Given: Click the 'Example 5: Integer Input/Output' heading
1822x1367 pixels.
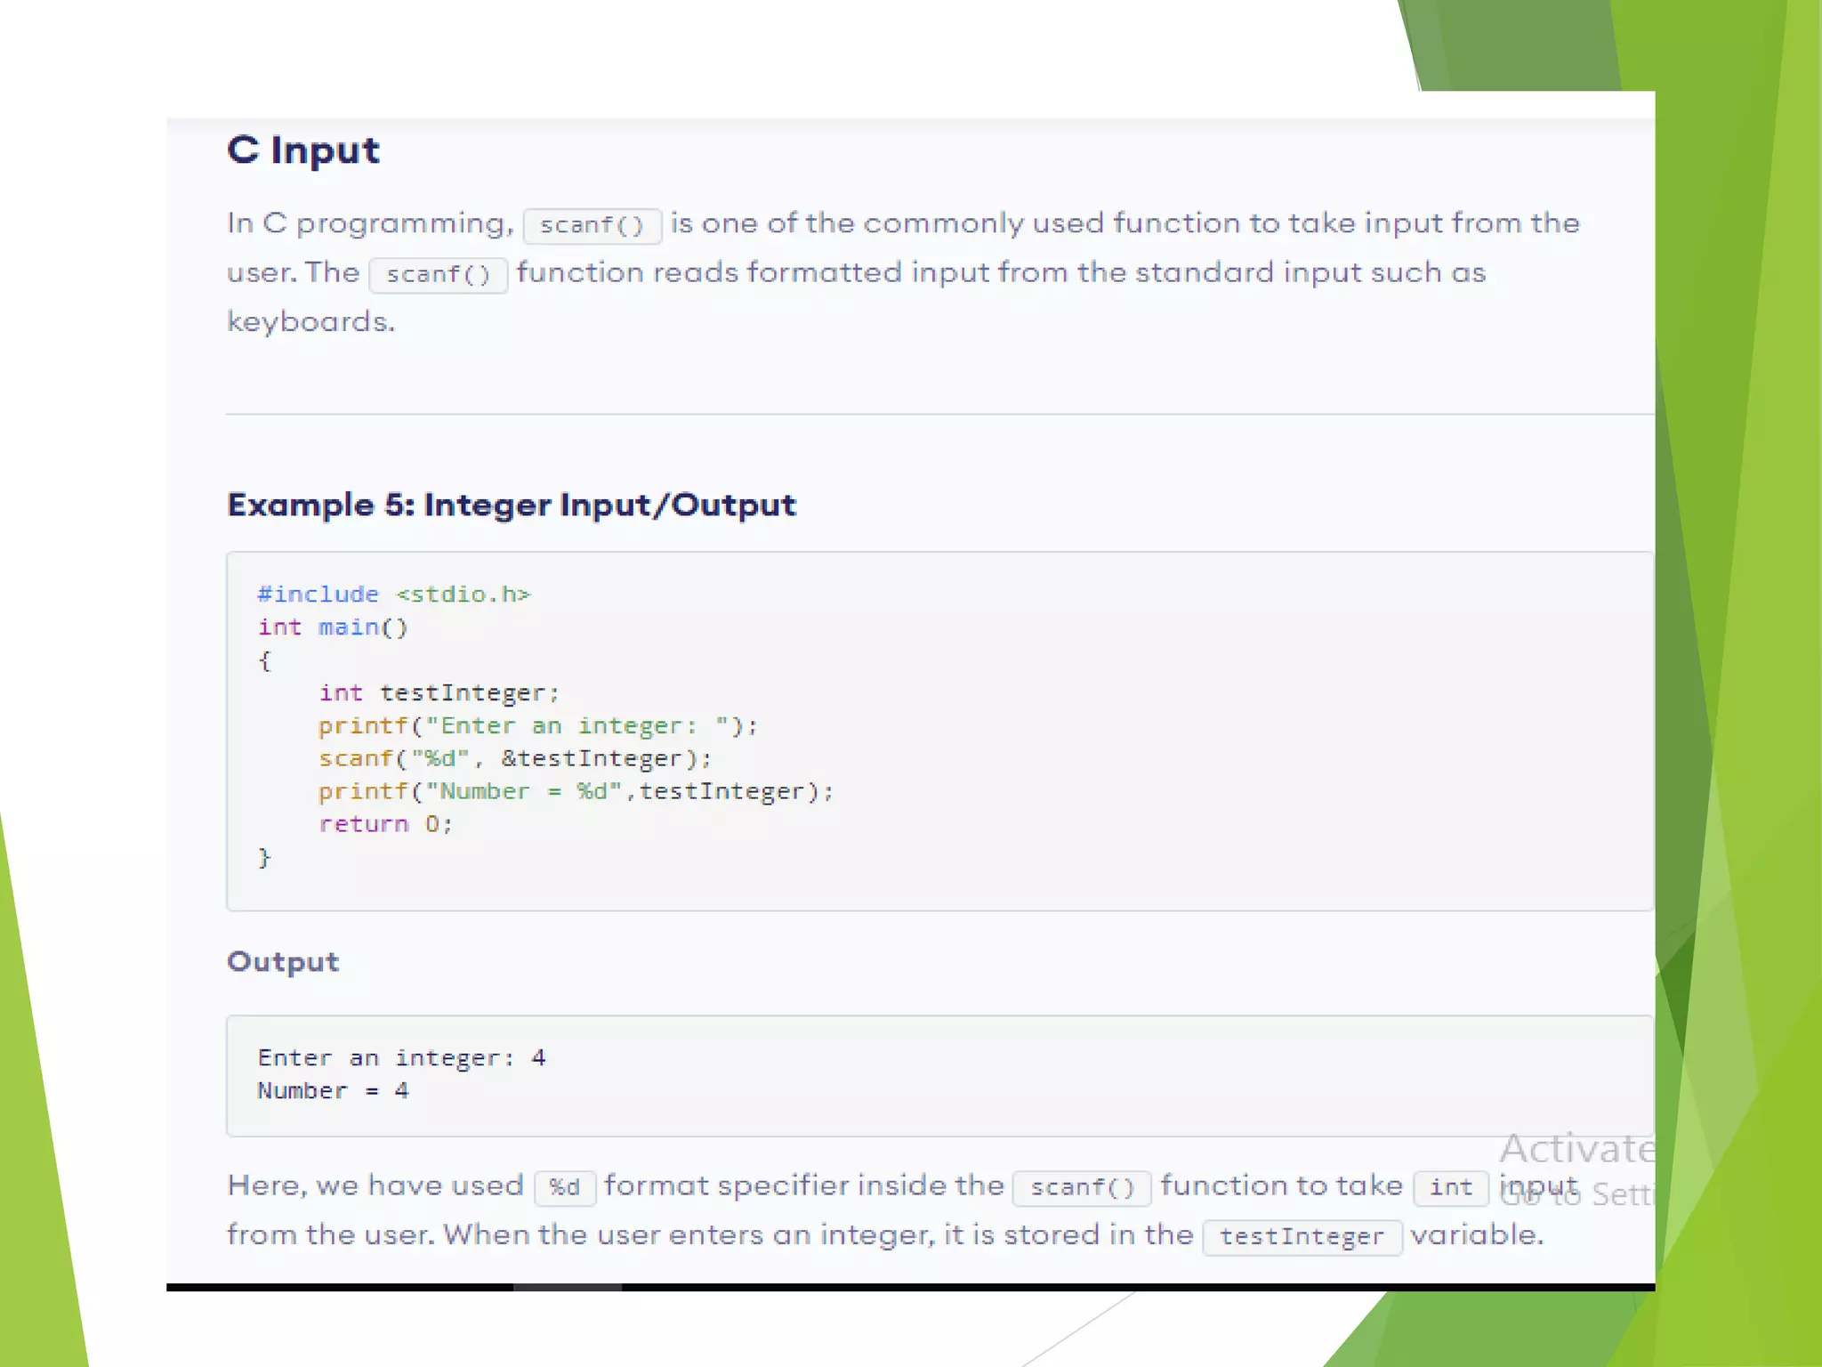Looking at the screenshot, I should point(512,505).
